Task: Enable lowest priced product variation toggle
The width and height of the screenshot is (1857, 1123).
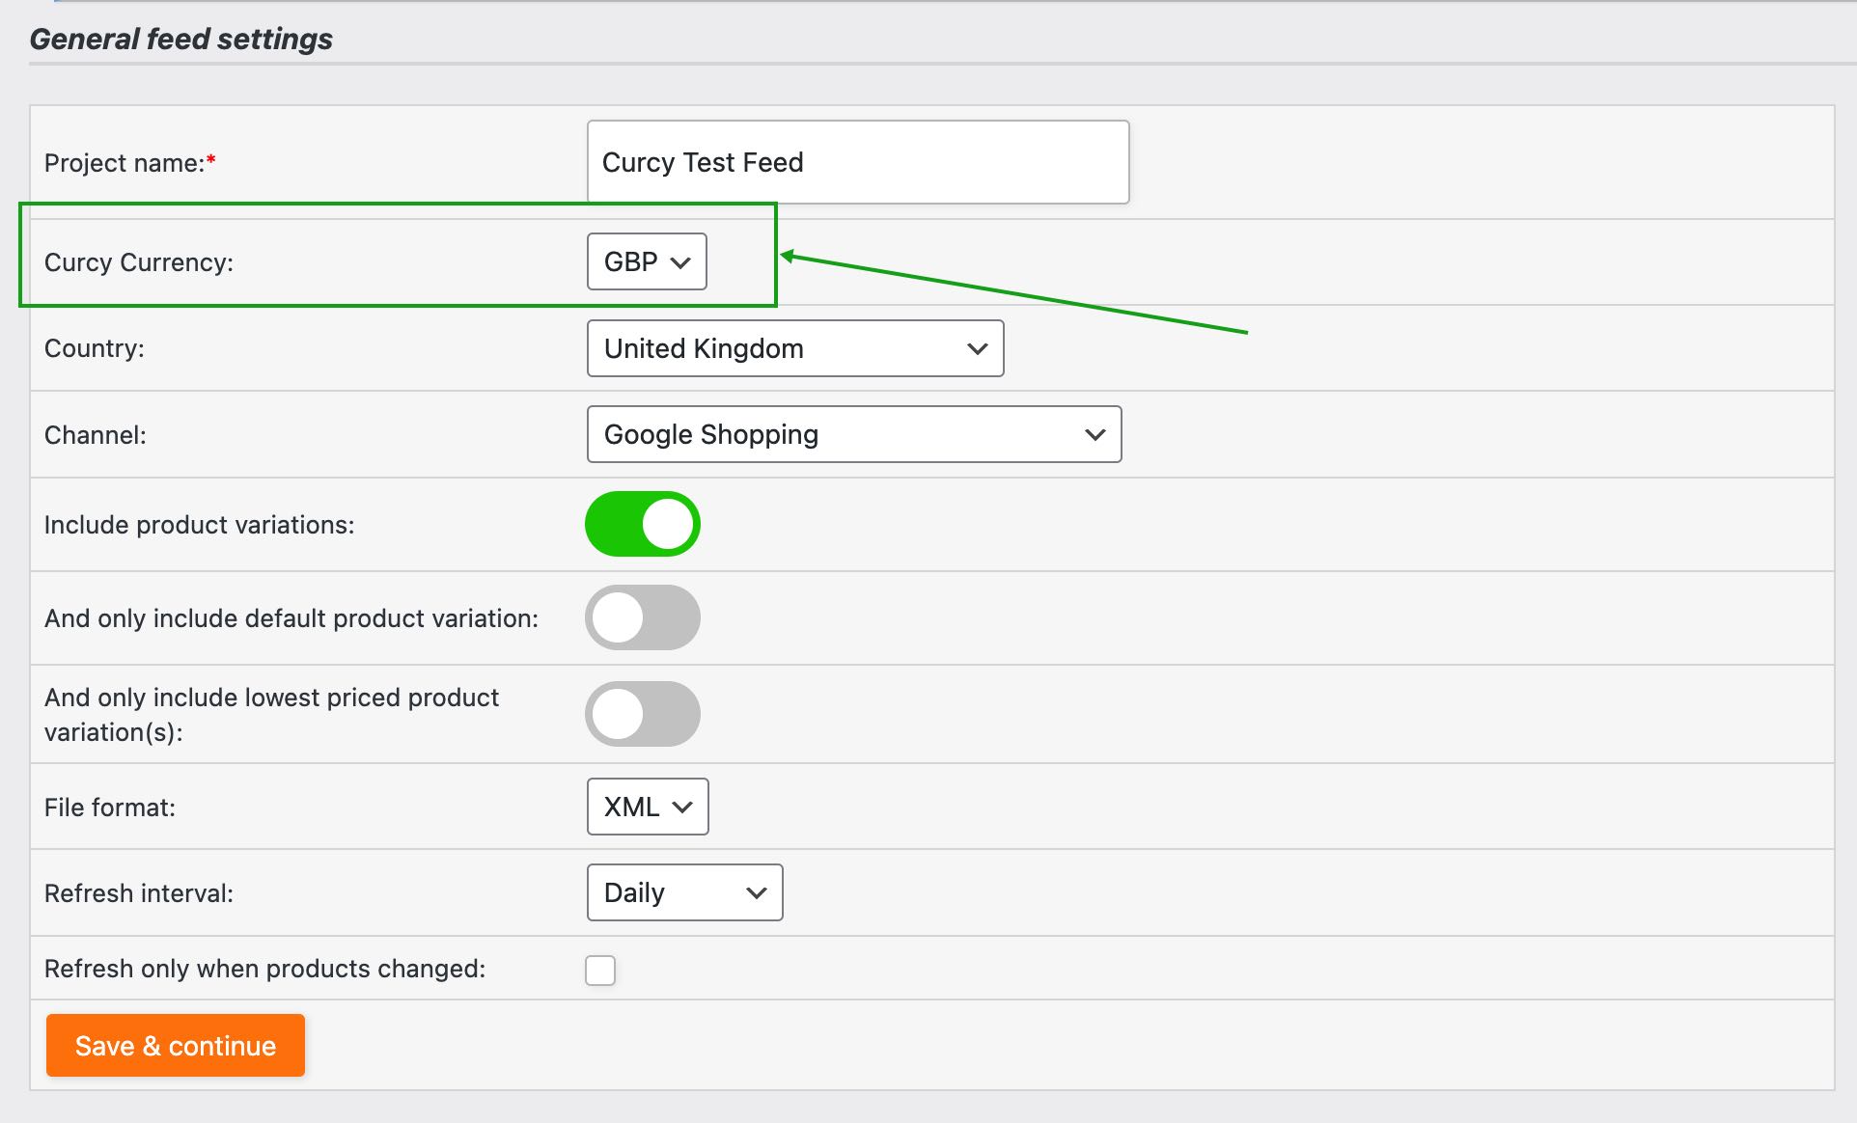Action: [x=642, y=714]
